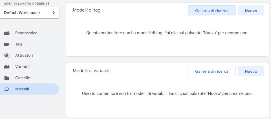Navigate to Attivatori menu item
The image size is (271, 119).
click(24, 55)
